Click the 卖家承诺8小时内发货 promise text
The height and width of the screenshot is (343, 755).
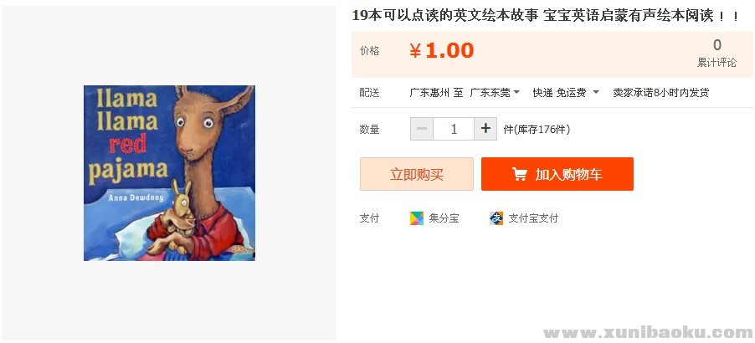click(x=660, y=92)
